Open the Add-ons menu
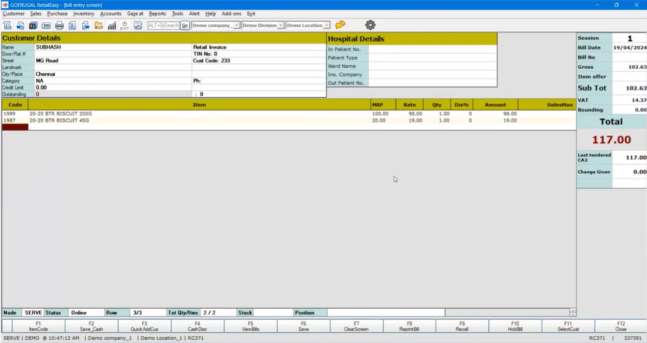Screen dimensions: 647x343 point(231,14)
